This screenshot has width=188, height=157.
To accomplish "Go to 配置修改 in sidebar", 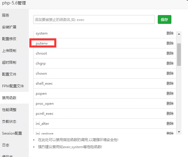I will (x=9, y=39).
